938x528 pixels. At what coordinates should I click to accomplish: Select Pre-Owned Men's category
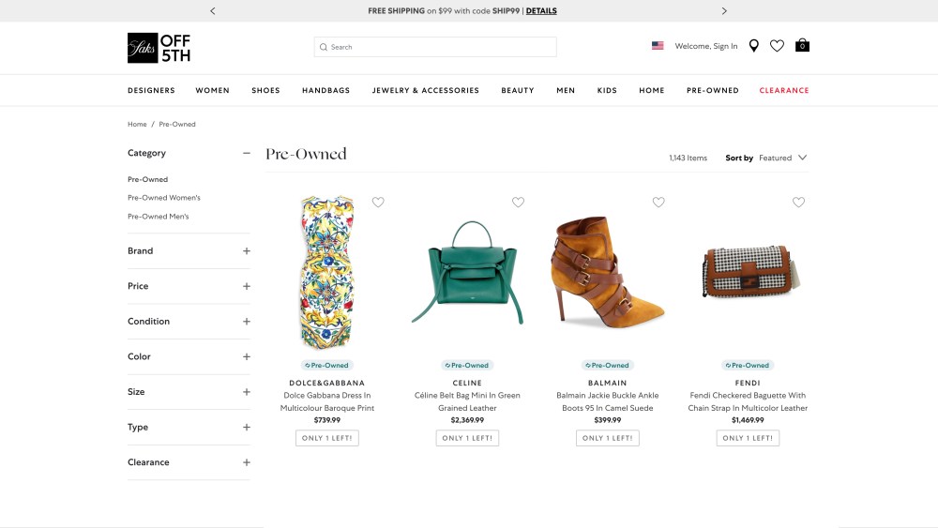click(158, 217)
